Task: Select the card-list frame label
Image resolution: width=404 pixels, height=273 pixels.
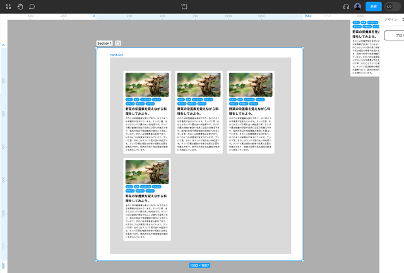Action: tap(116, 55)
